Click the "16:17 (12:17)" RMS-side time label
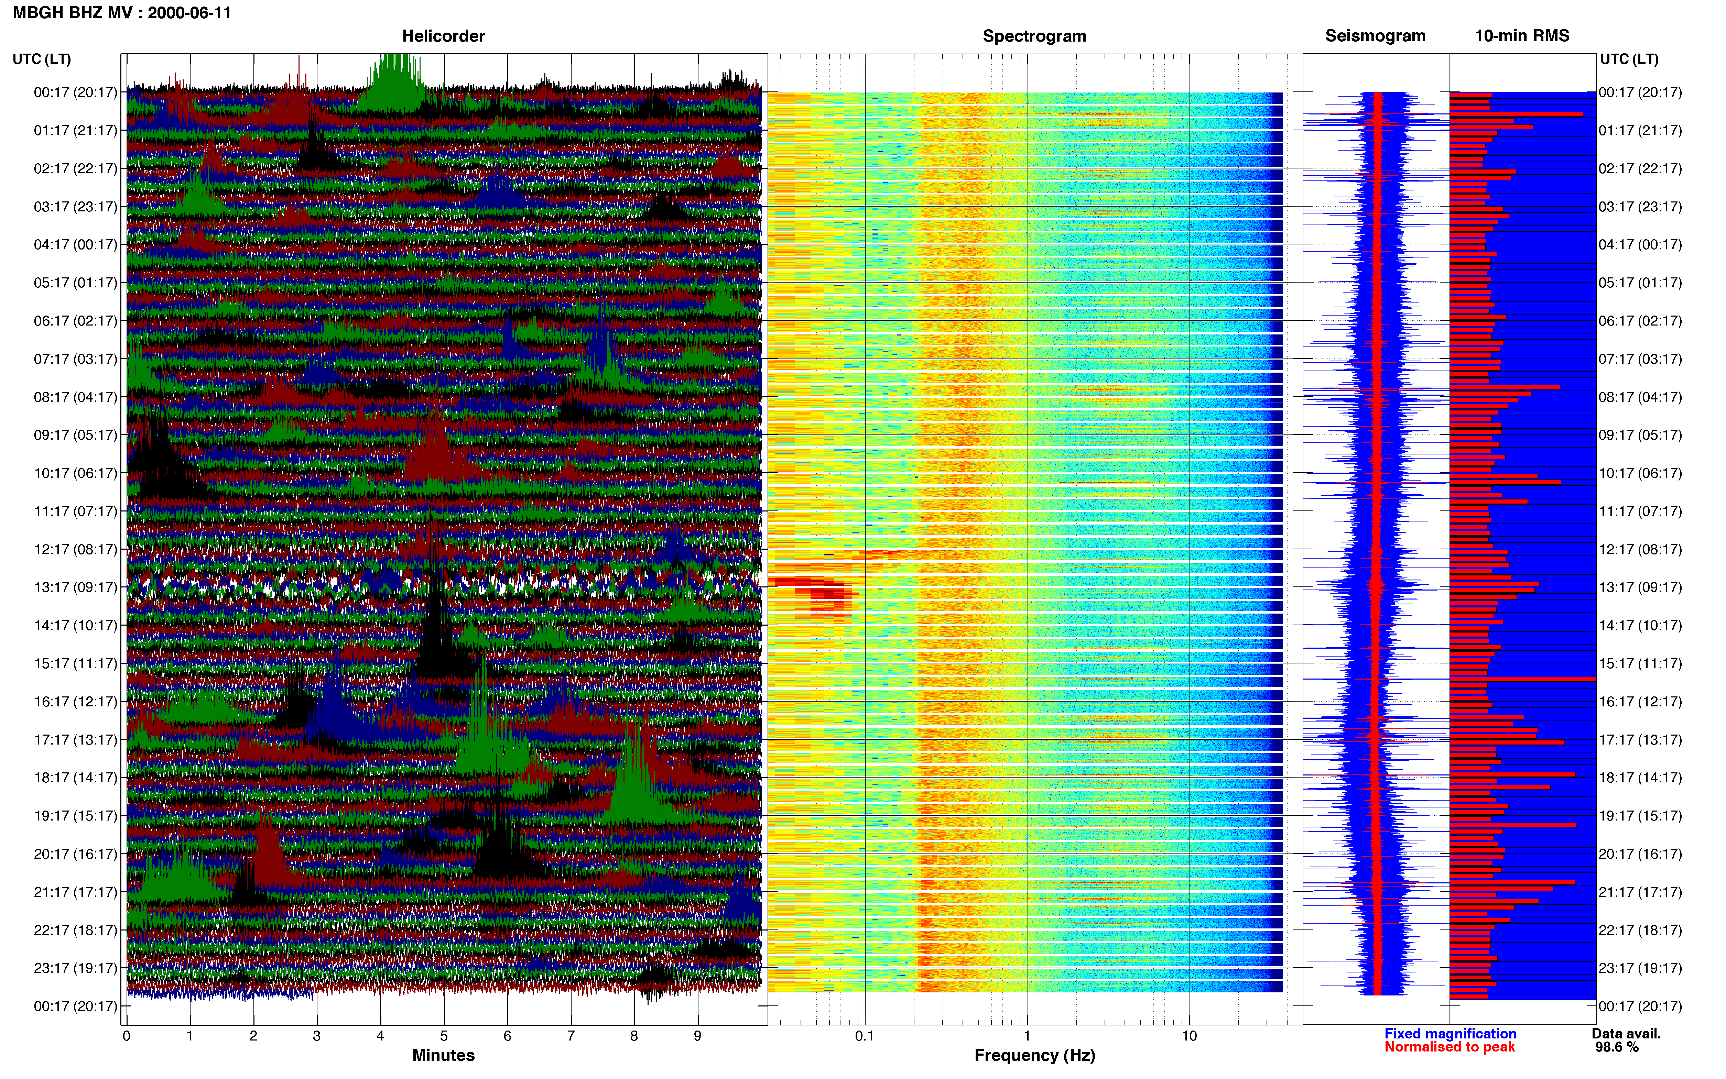Screen dimensions: 1726x1079 [1640, 702]
